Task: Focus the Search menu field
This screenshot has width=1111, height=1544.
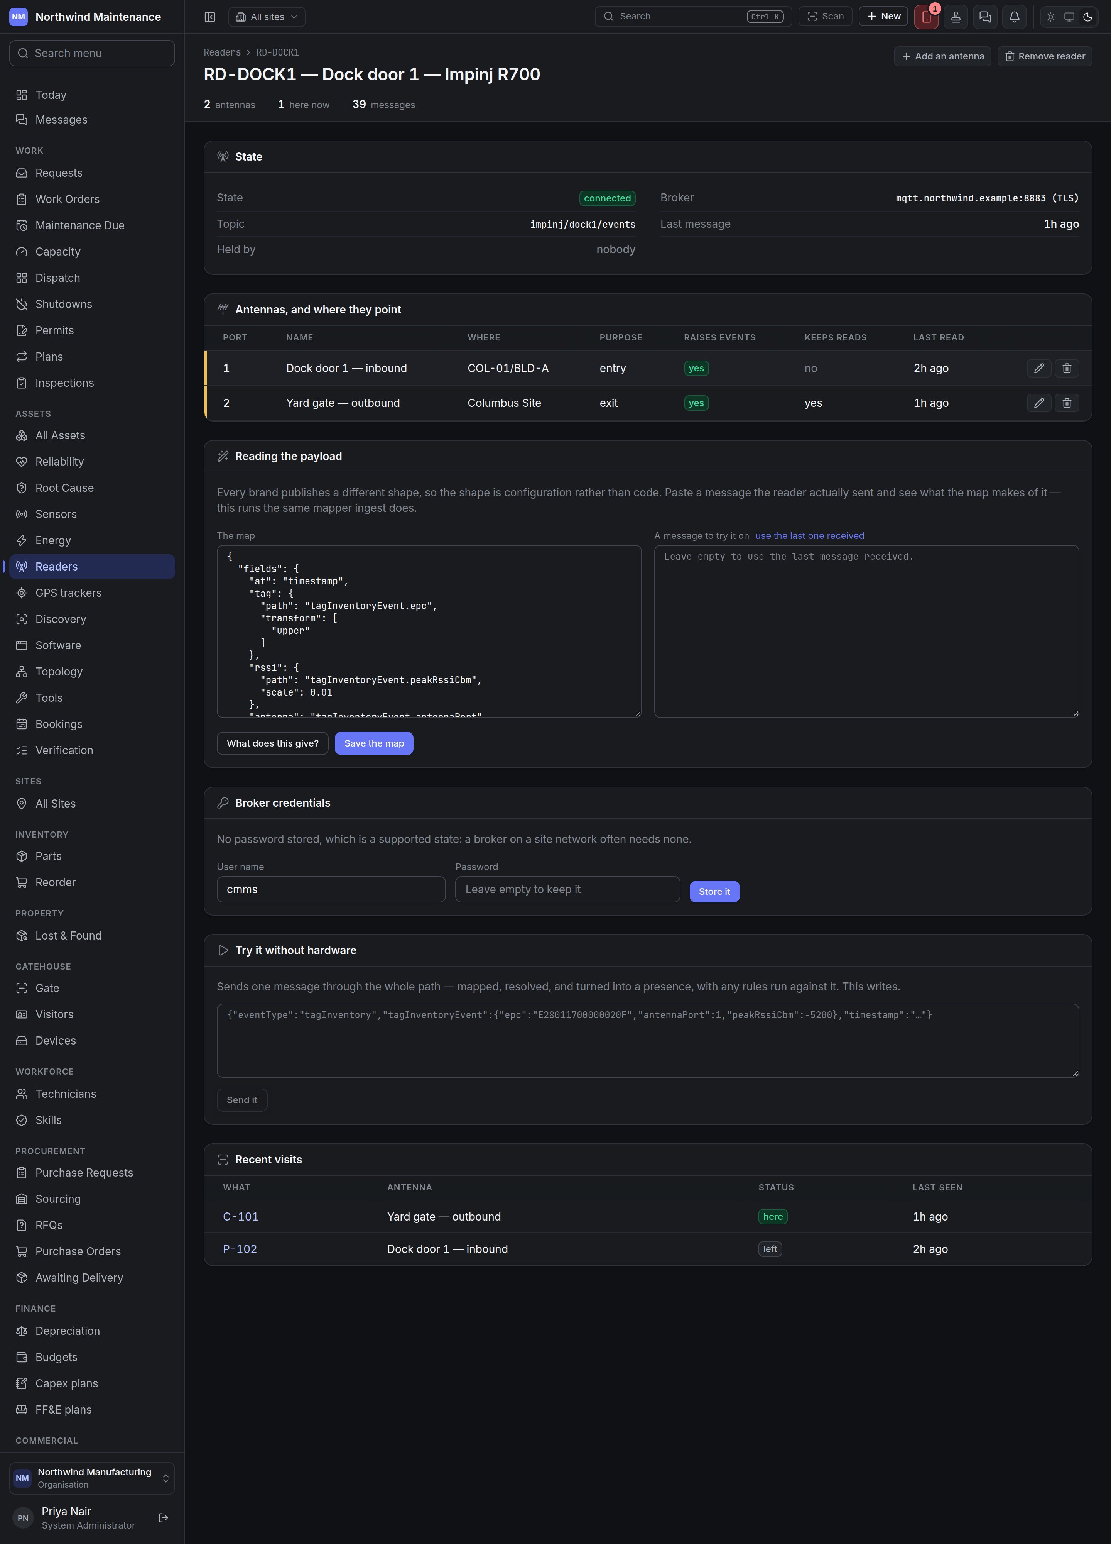Action: click(x=92, y=53)
